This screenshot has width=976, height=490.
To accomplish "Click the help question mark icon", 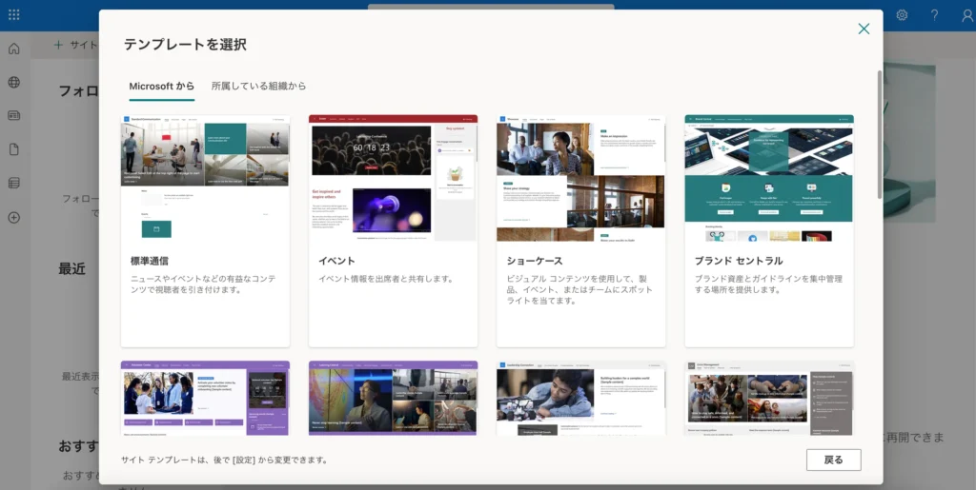I will (x=934, y=15).
